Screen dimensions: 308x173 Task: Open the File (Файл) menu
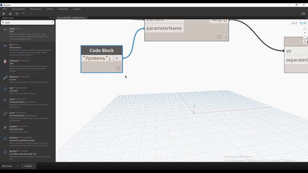(x=5, y=9)
